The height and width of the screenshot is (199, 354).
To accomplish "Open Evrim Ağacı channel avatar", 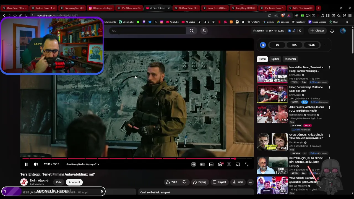I will (24, 182).
